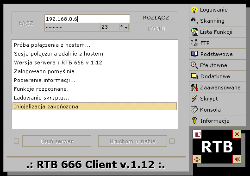This screenshot has height=176, width=250.
Task: Open the Lista Funkcji icon
Action: click(194, 32)
